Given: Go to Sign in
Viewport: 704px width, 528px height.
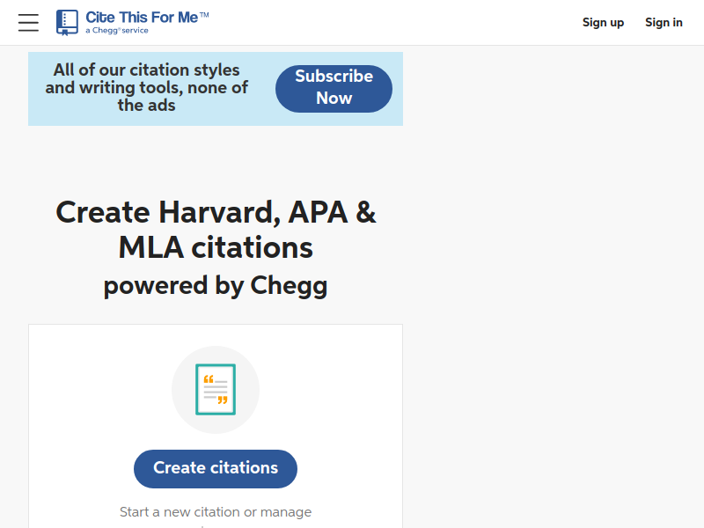Looking at the screenshot, I should 664,23.
